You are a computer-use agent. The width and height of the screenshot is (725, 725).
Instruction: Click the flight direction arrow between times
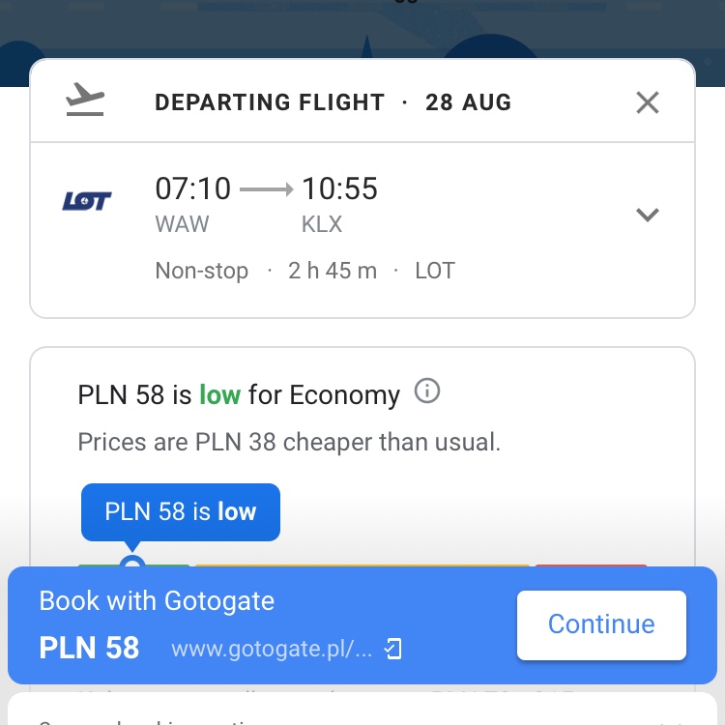[267, 189]
